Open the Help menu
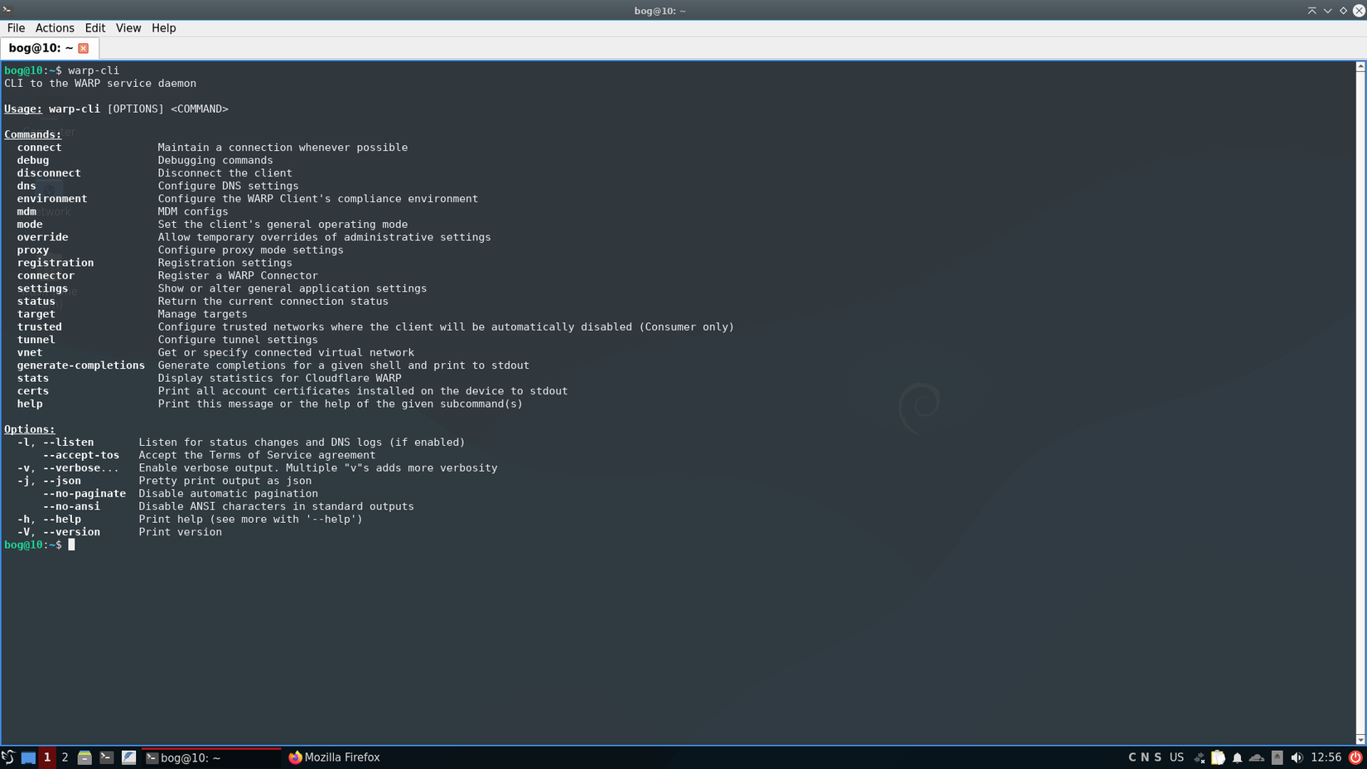Viewport: 1367px width, 769px height. (x=163, y=28)
